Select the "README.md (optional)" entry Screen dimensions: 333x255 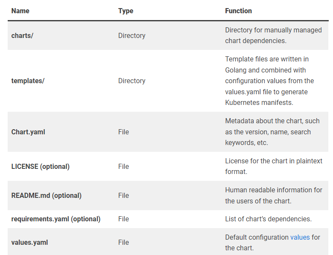pos(46,195)
